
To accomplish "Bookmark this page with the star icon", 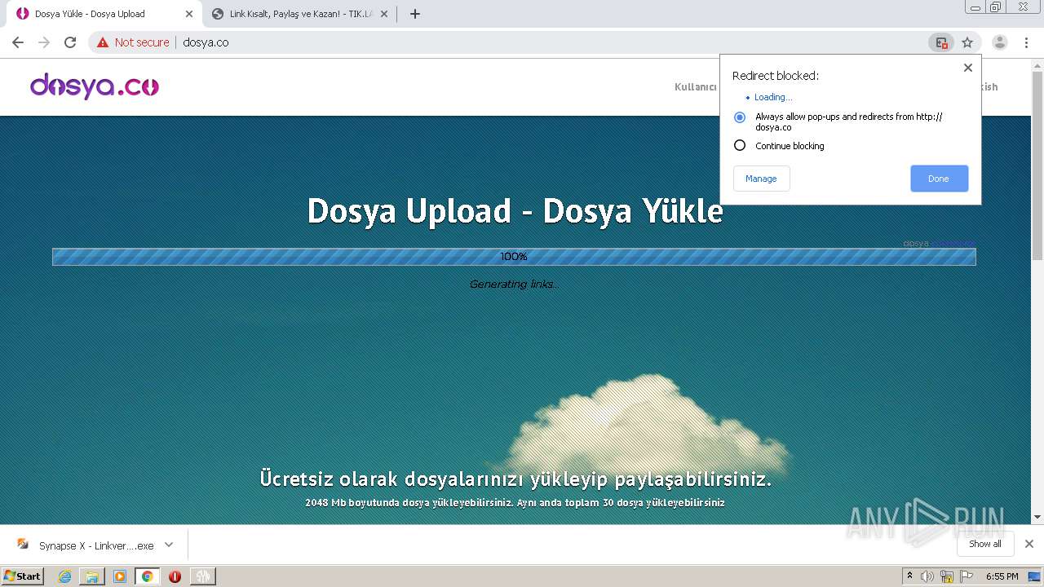I will point(967,42).
